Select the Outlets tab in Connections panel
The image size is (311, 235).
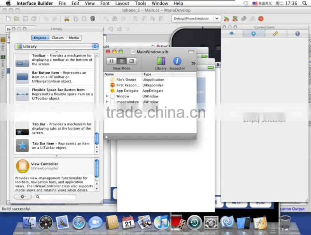click(232, 33)
